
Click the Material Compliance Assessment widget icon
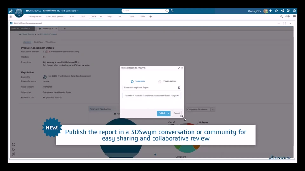[x=11, y=23]
